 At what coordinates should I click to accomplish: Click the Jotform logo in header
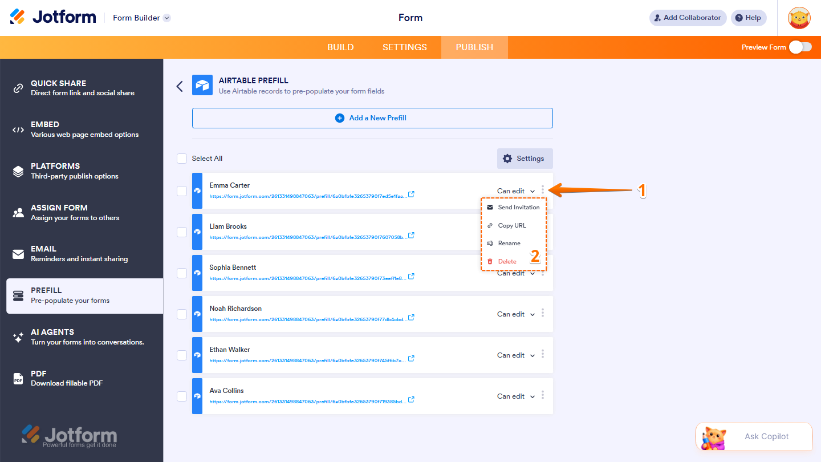pos(53,17)
